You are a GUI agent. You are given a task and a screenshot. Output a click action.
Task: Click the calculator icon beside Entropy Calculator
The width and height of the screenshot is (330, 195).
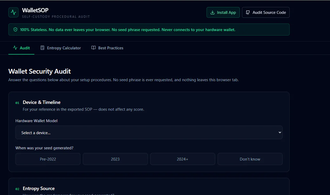tap(42, 48)
